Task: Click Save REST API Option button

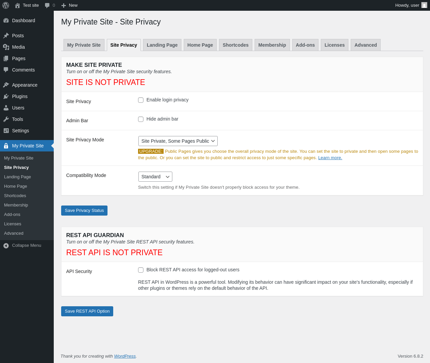Action: (x=87, y=311)
